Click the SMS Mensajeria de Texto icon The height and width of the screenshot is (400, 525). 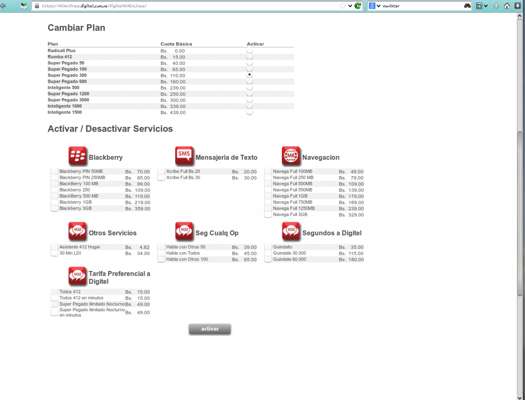click(184, 156)
